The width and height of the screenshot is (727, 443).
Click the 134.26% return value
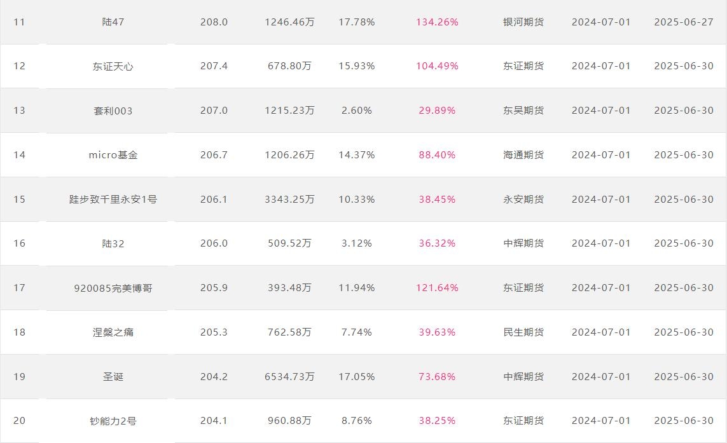click(x=437, y=22)
